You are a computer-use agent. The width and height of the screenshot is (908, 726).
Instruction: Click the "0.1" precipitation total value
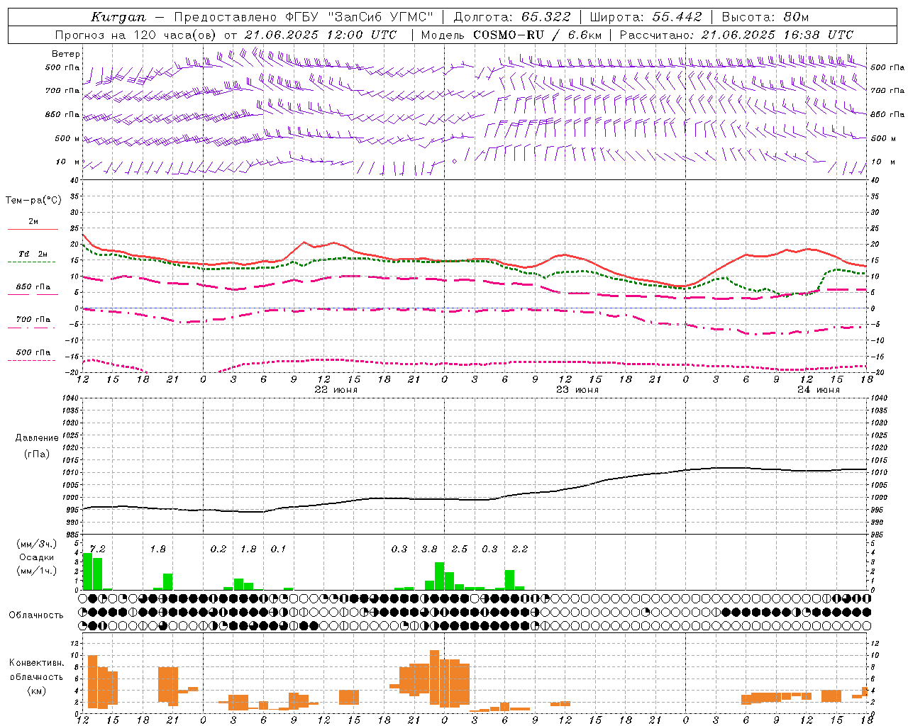click(x=278, y=549)
